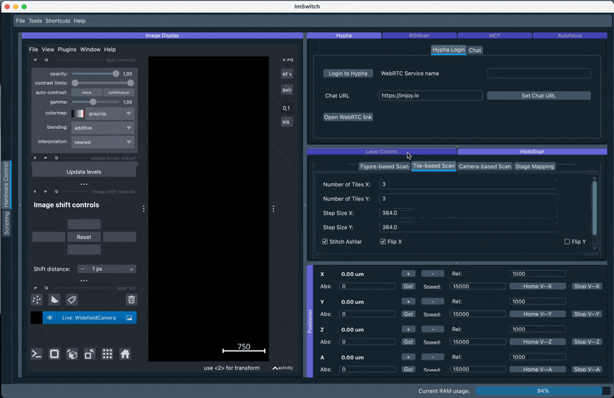This screenshot has width=614, height=398.
Task: Adjust the gamma slider handle
Action: point(94,101)
